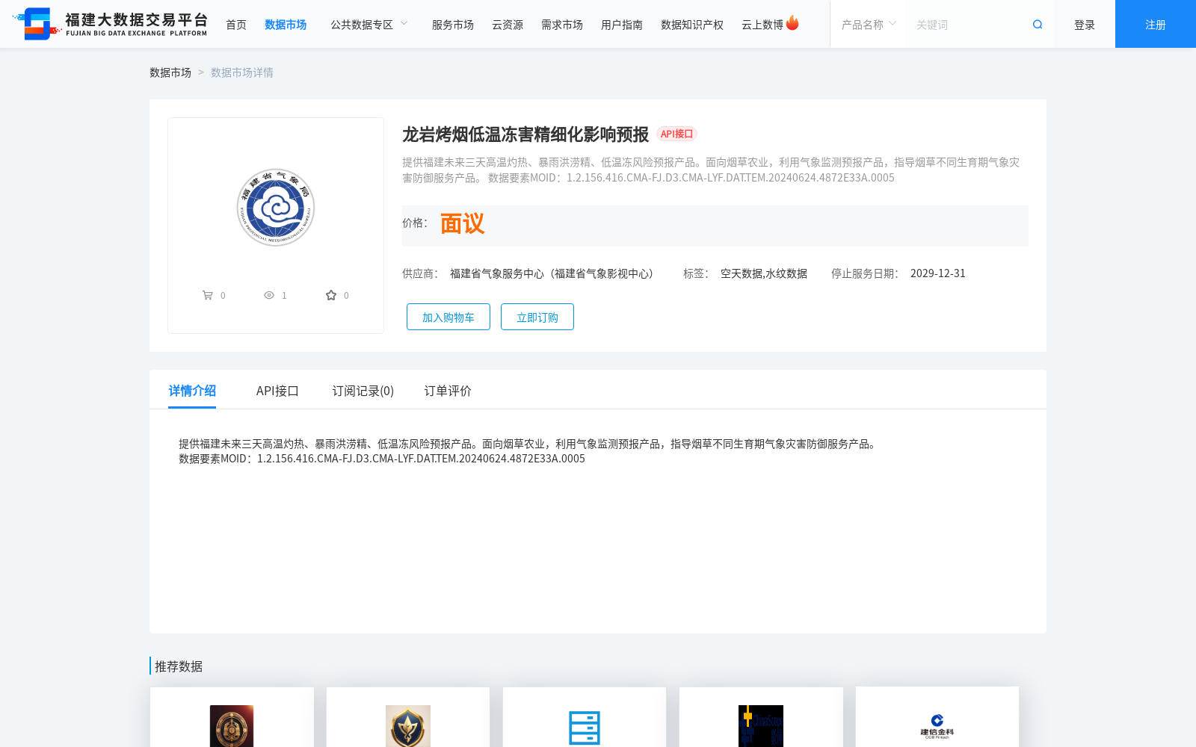
Task: Click the MOID line in detail description
Action: tap(382, 459)
